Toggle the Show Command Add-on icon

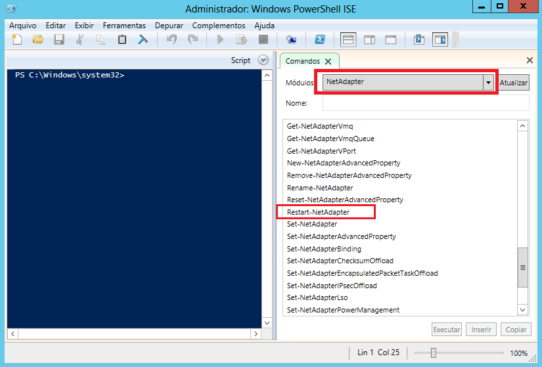(440, 40)
